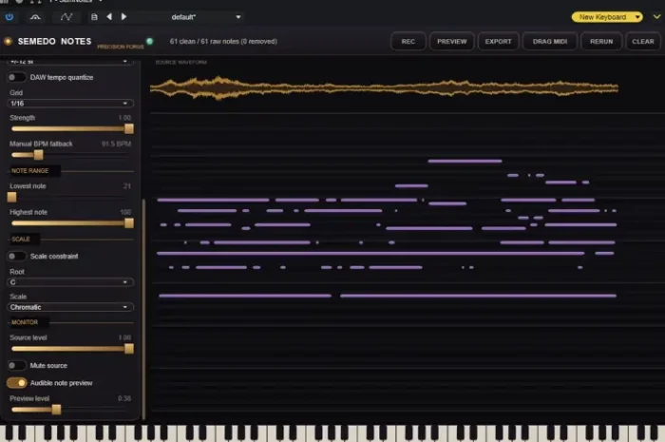Click the settings panel vertical scrollbar
The height and width of the screenshot is (442, 665).
click(x=143, y=310)
